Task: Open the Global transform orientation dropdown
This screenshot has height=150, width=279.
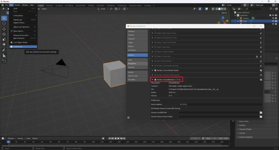Action: pyautogui.click(x=103, y=9)
